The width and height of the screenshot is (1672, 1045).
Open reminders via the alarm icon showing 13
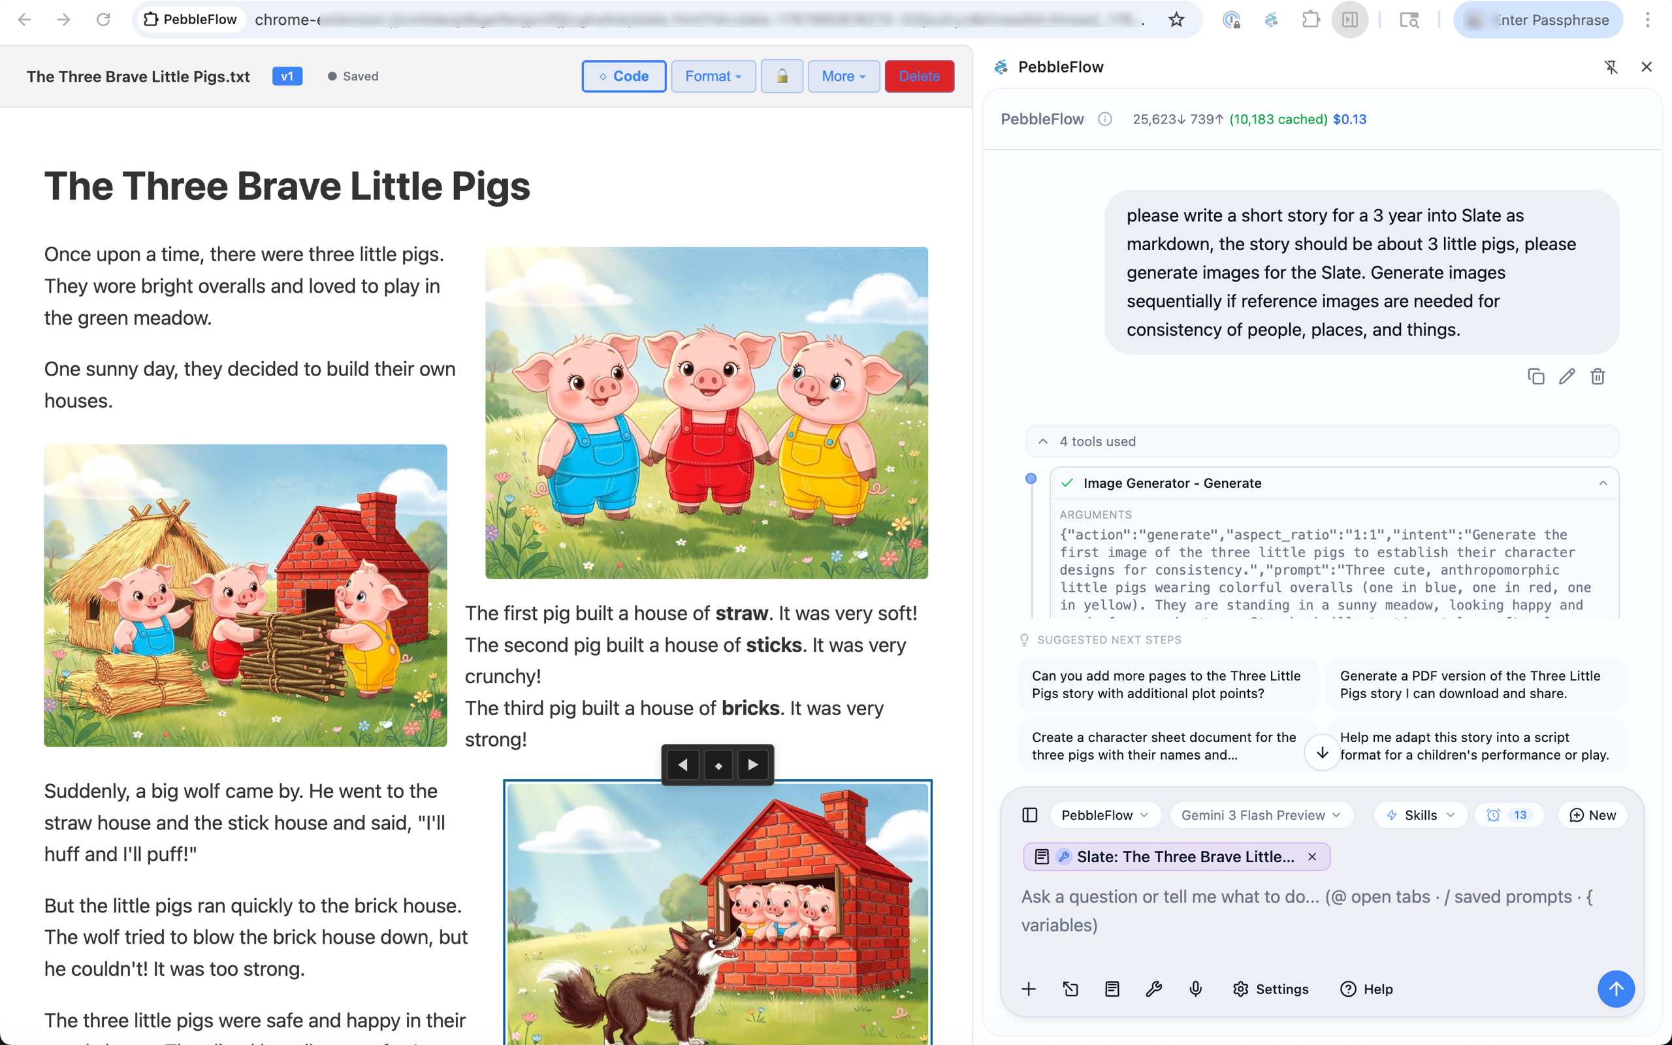(1509, 815)
